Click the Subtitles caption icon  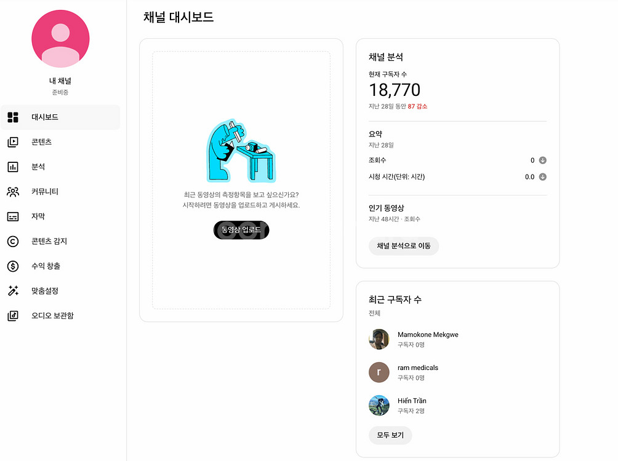point(13,216)
